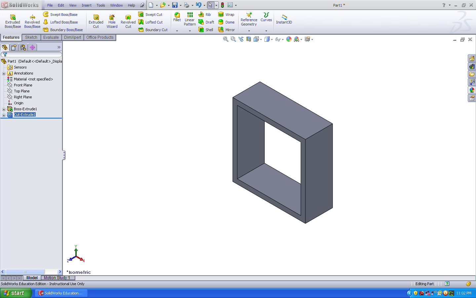Click the feature tree filter field
This screenshot has height=298, width=476.
point(31,54)
